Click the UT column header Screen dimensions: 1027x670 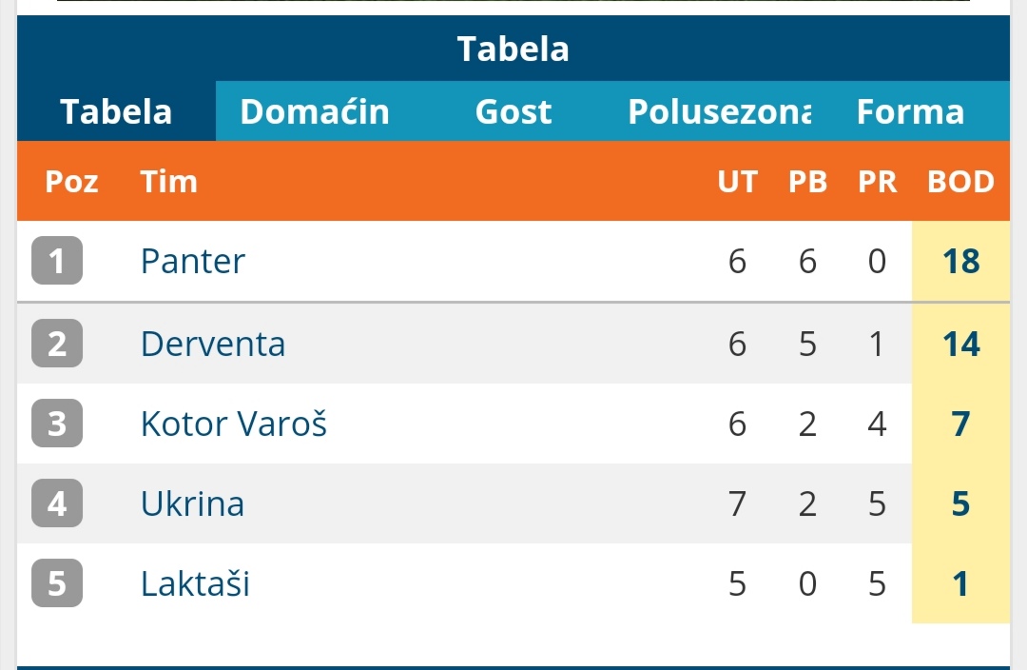738,182
